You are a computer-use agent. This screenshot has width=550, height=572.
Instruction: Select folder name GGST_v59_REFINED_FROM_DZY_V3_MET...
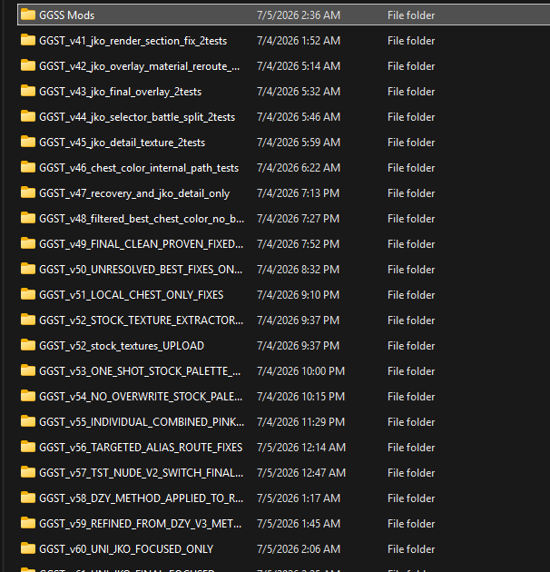[x=141, y=524]
